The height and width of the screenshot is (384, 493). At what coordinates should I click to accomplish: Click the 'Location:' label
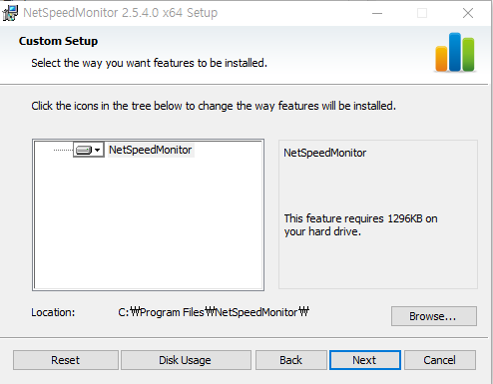click(53, 312)
